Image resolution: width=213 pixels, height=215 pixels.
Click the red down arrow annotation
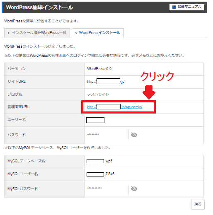[149, 92]
